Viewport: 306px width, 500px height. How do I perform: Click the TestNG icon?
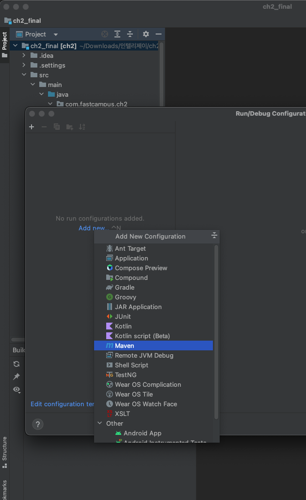click(x=110, y=375)
